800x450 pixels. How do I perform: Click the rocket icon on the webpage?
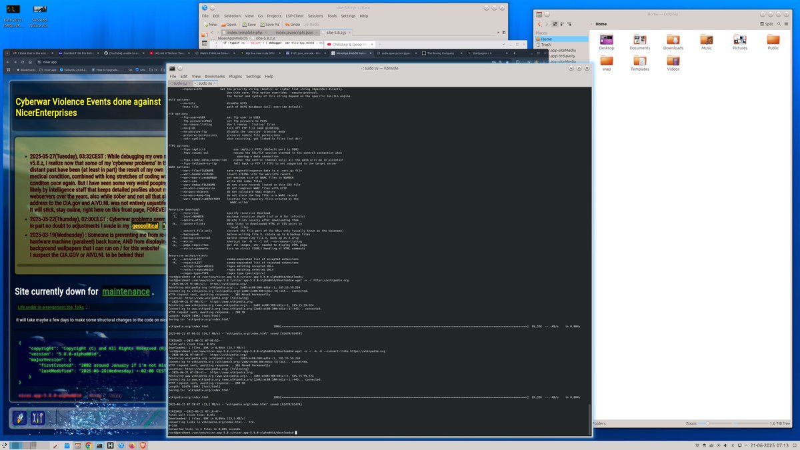(x=19, y=418)
